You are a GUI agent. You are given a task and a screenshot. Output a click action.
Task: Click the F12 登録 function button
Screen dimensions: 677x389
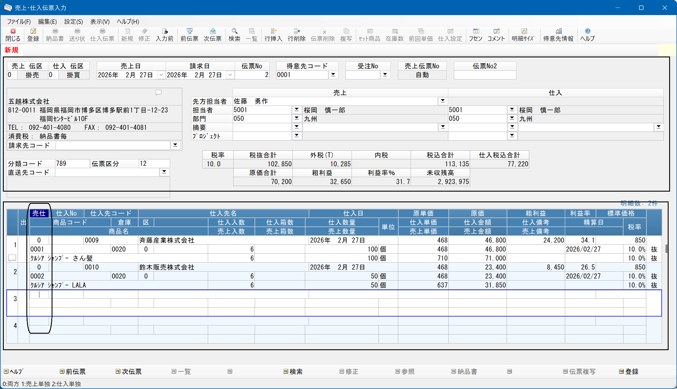629,372
